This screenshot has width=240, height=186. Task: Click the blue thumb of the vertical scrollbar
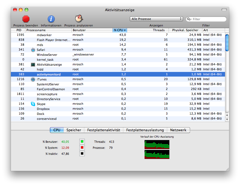coord(227,43)
